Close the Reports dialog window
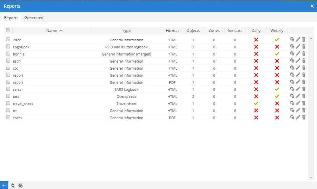The width and height of the screenshot is (317, 189). [312, 6]
